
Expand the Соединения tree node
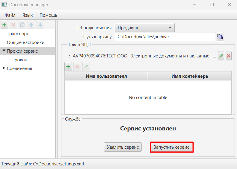click(4, 68)
